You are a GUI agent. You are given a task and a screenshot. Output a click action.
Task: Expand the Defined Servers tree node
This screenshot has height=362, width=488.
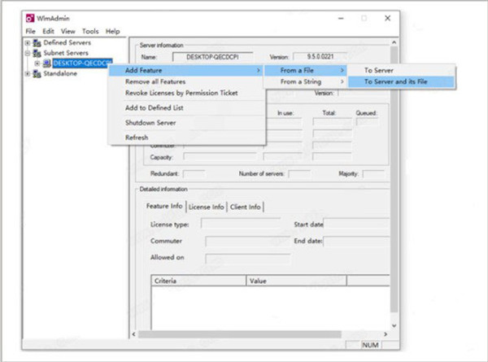coord(28,42)
